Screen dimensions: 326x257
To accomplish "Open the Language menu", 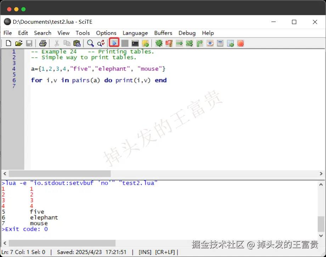I will pyautogui.click(x=135, y=33).
